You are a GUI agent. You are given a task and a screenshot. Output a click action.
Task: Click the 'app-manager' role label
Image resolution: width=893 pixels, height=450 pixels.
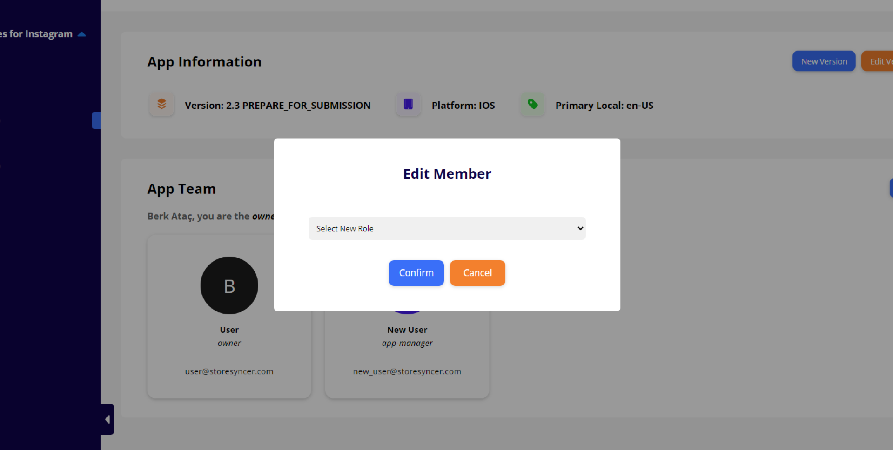(x=407, y=343)
